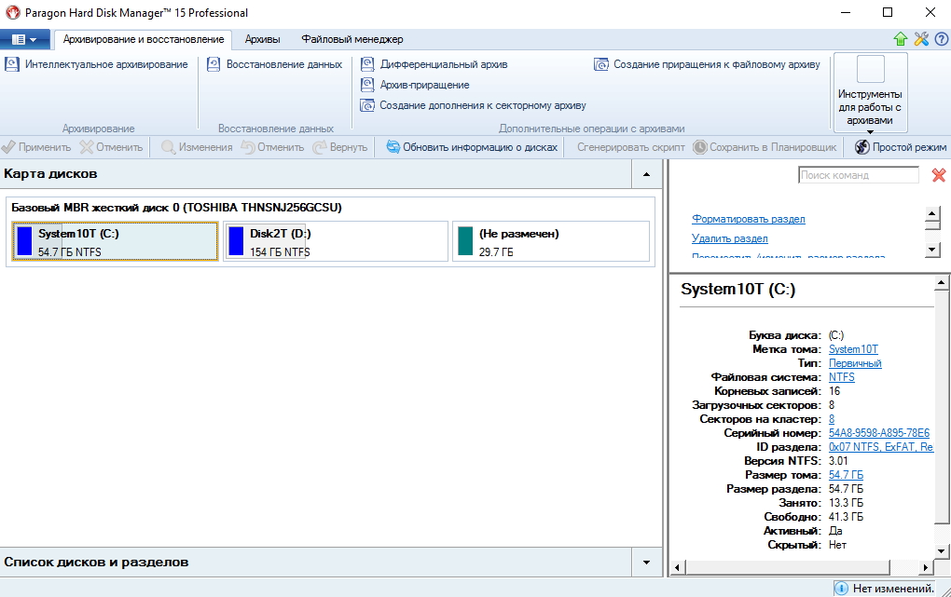
Task: Click Отменить next to Применить
Action: 112,147
